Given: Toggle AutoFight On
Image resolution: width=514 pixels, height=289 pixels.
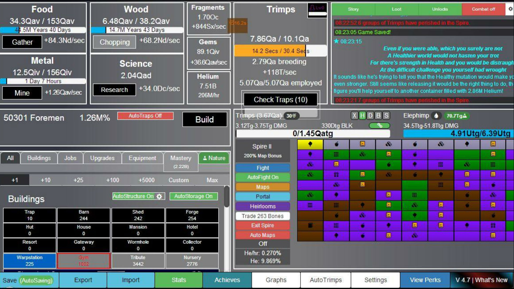Looking at the screenshot, I should [263, 177].
